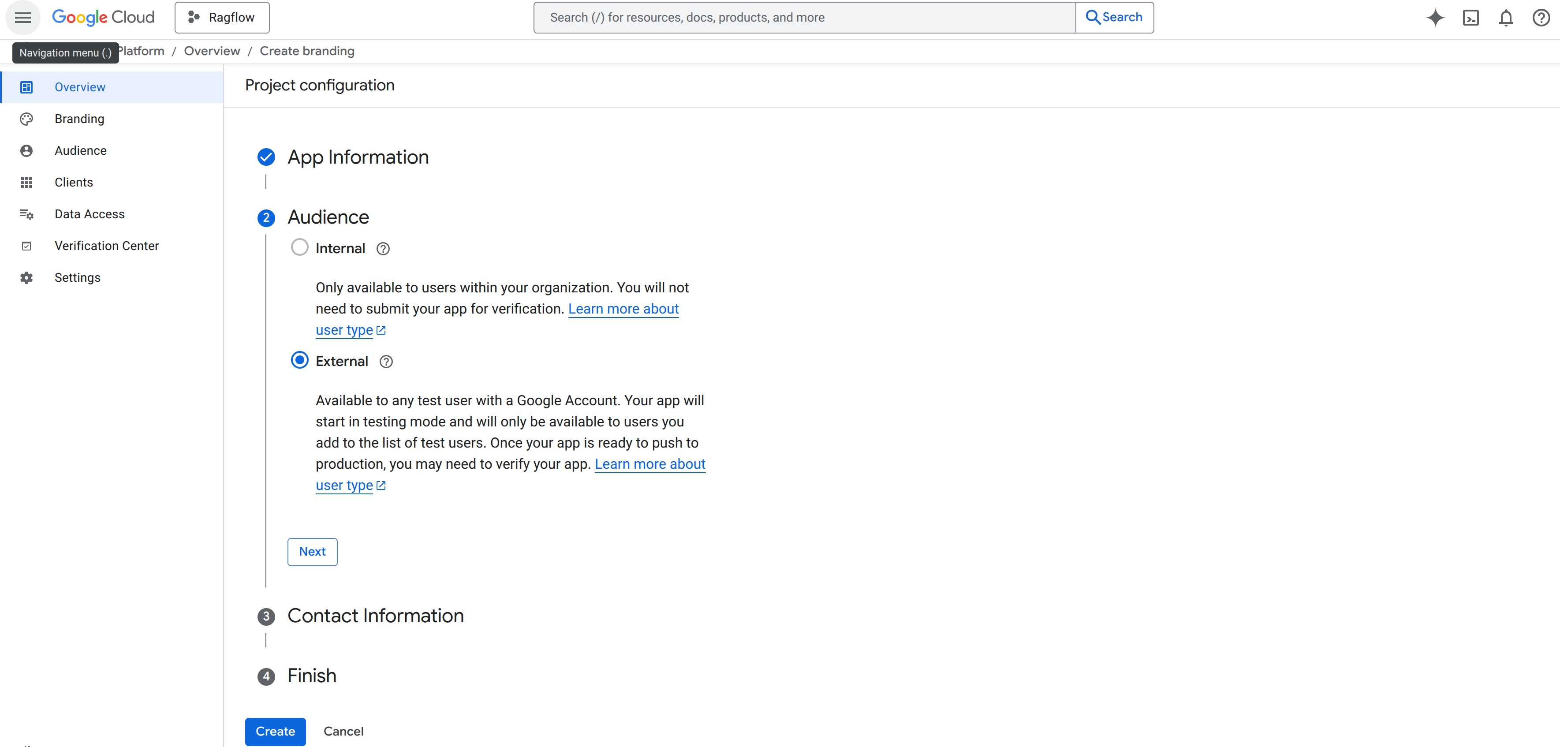Click the Ragflow project dots icon
The width and height of the screenshot is (1560, 747).
194,18
